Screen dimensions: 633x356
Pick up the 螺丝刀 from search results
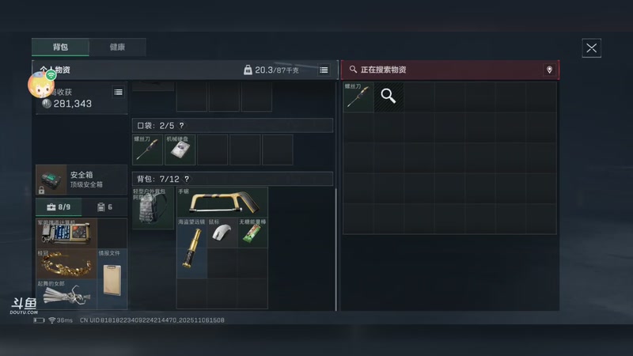click(x=358, y=97)
